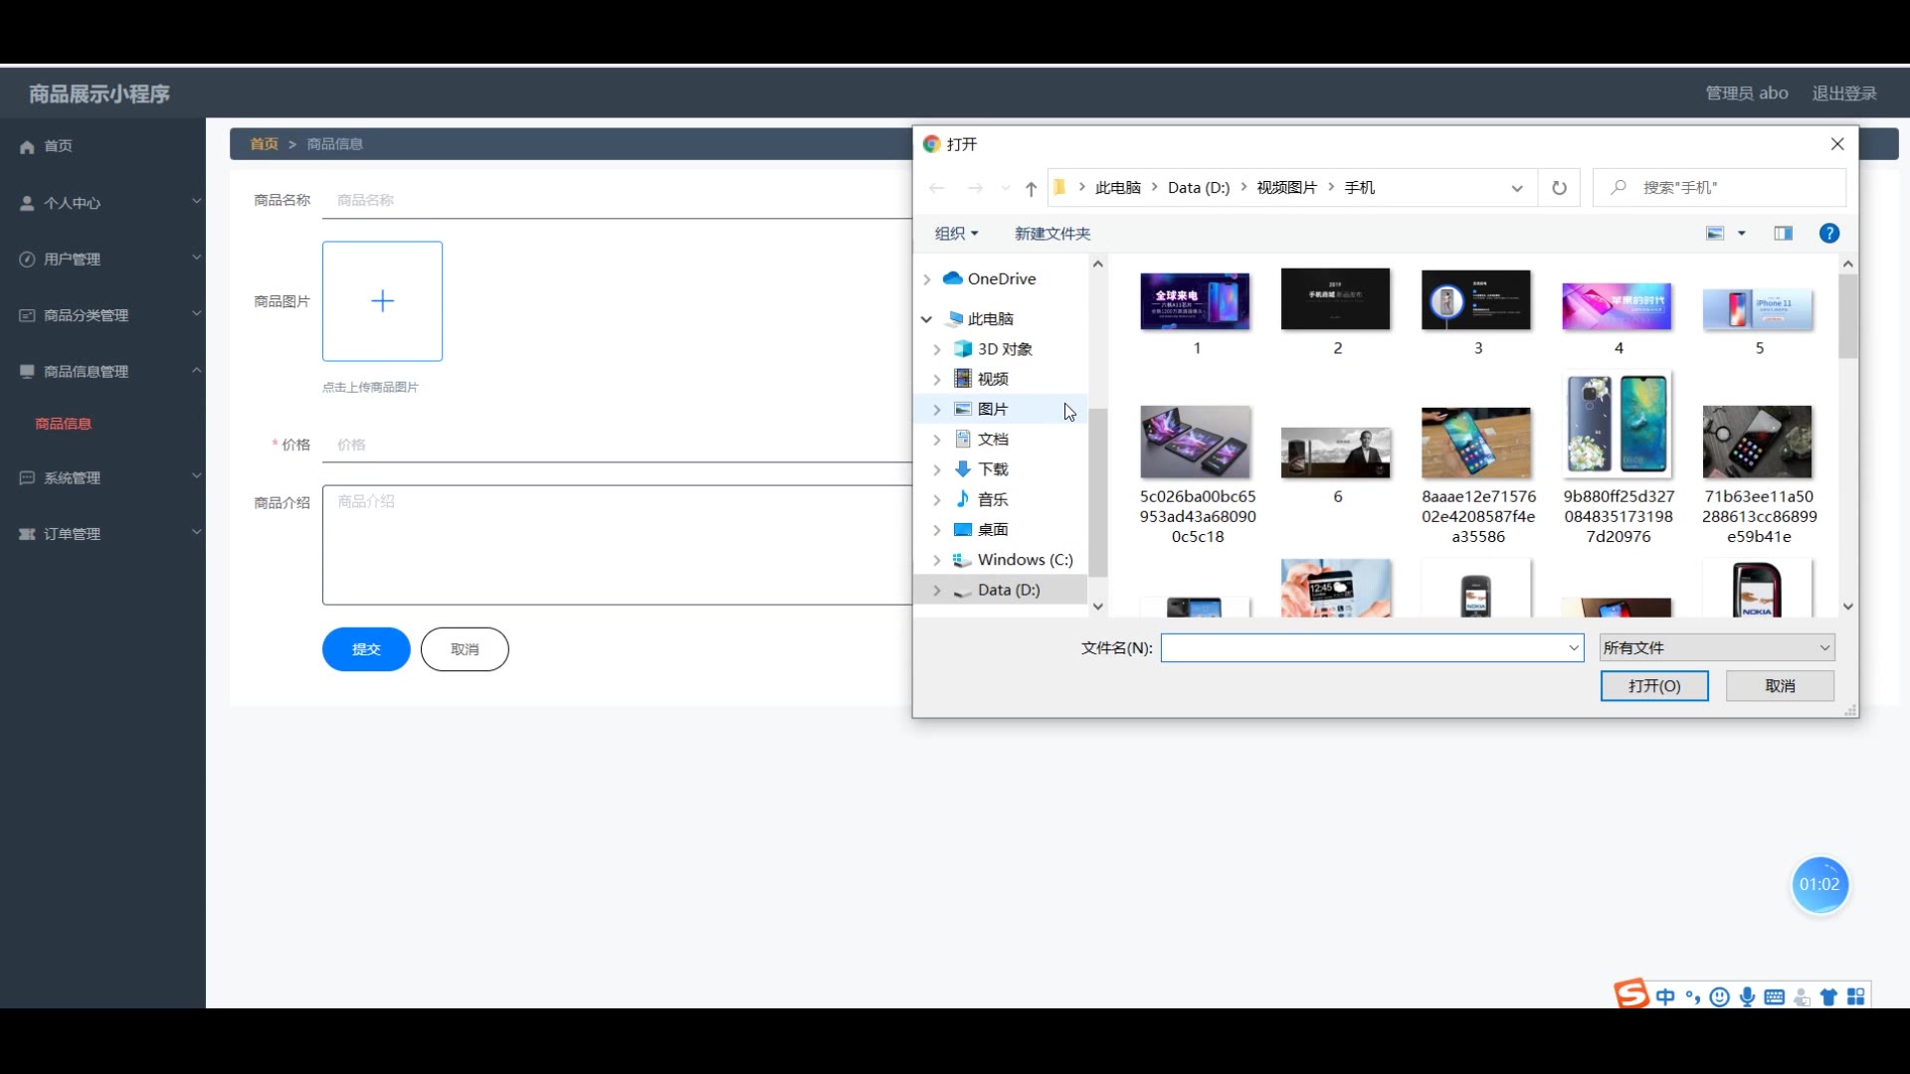
Task: Expand the 视频 tree node
Action: [937, 379]
